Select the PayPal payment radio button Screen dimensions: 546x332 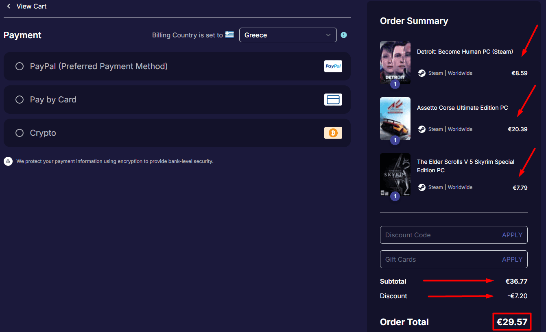[x=20, y=66]
